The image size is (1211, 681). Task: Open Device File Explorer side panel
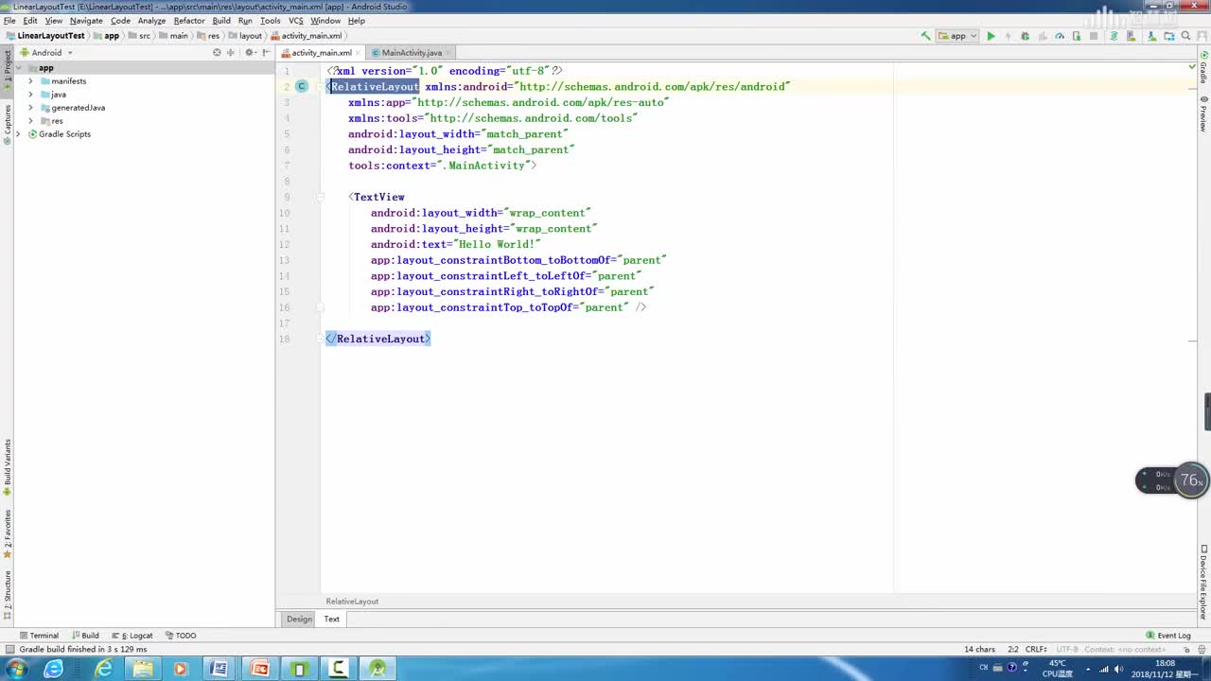point(1203,583)
